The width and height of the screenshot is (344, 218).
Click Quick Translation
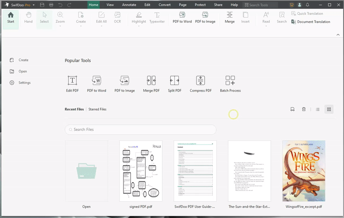pos(307,13)
